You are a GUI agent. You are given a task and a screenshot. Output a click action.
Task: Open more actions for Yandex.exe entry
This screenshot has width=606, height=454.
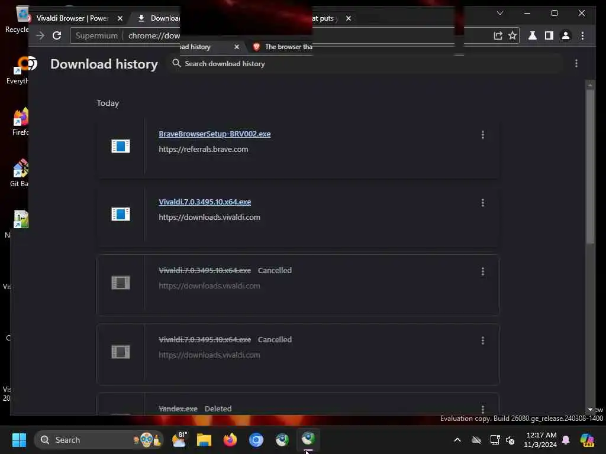click(x=483, y=409)
